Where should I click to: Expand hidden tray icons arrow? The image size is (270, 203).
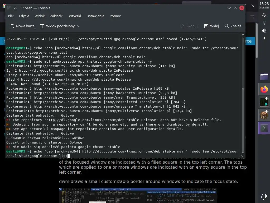point(264,38)
